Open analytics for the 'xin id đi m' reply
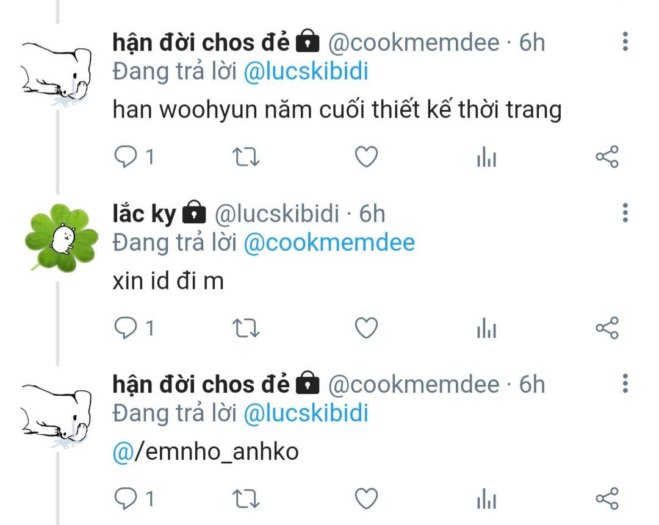The width and height of the screenshot is (659, 525). [x=487, y=327]
